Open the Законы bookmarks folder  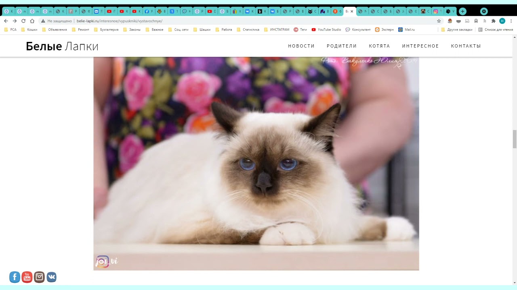point(132,29)
